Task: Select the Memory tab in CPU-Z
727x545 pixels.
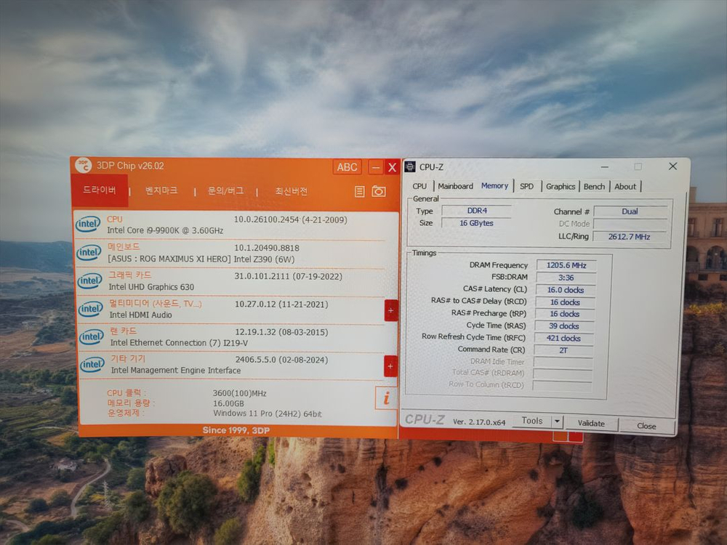Action: coord(494,185)
